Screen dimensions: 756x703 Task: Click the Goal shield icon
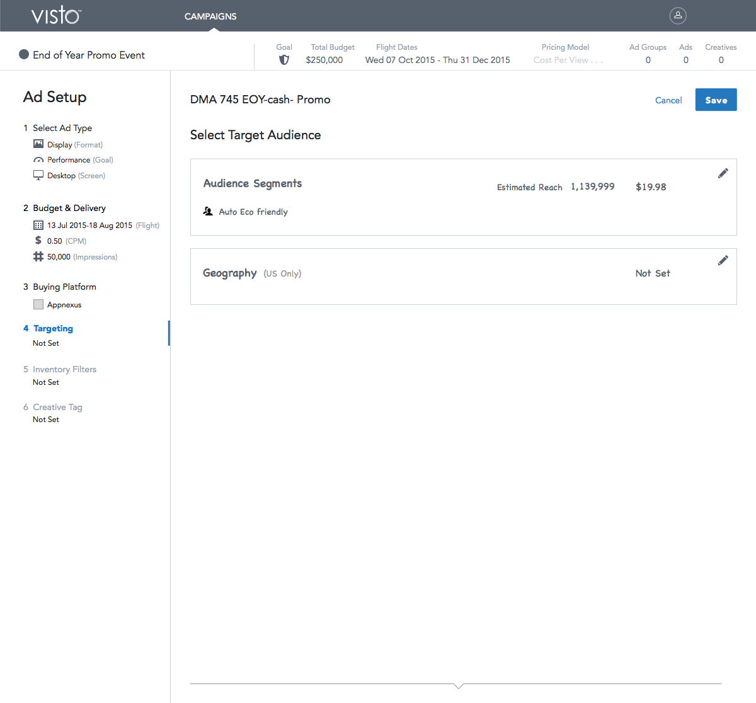tap(284, 60)
